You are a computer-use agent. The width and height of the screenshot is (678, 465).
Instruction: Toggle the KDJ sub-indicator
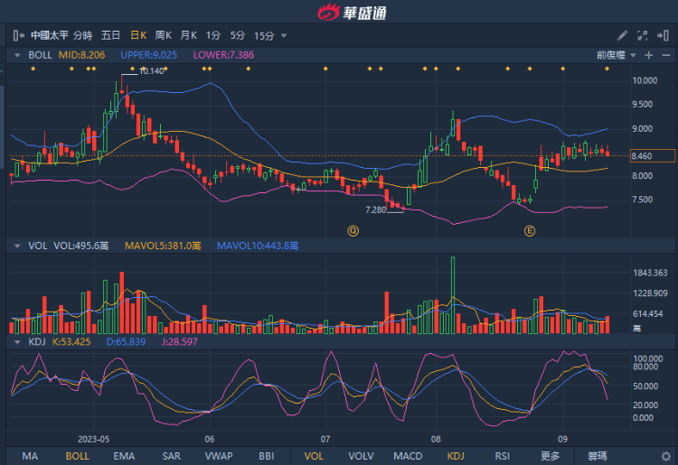[x=456, y=456]
